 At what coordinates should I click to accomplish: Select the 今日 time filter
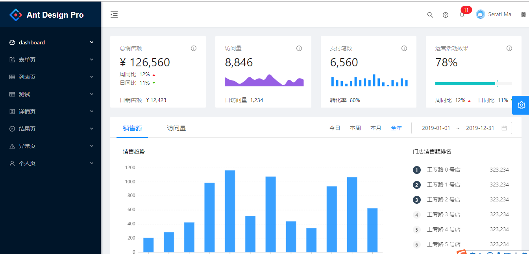click(335, 128)
